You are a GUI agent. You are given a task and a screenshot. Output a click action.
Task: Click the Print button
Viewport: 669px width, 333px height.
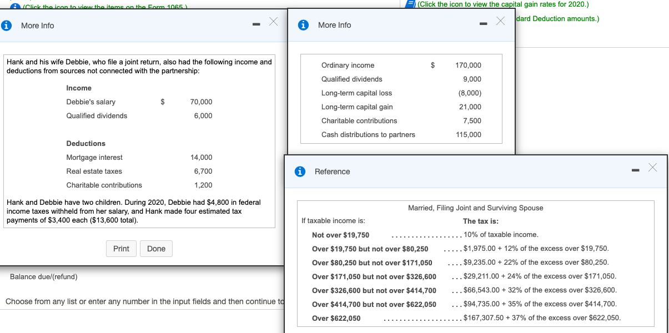[x=121, y=249]
